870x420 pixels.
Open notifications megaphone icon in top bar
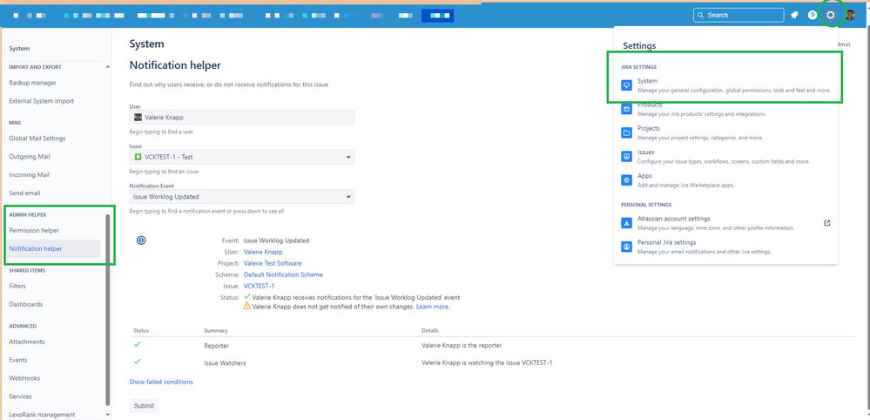pyautogui.click(x=794, y=15)
